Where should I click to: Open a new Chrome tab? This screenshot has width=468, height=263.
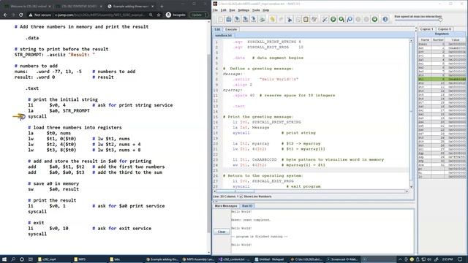[162, 6]
